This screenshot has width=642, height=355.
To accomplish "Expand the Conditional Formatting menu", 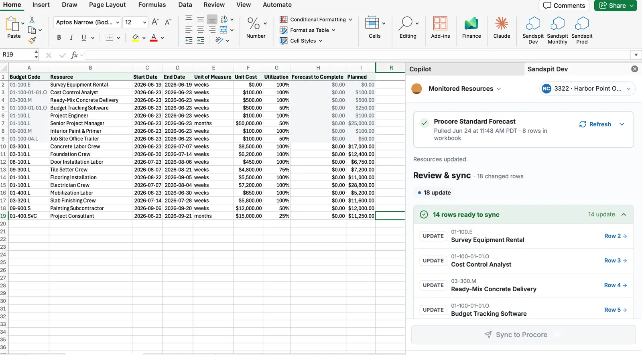I will (316, 19).
